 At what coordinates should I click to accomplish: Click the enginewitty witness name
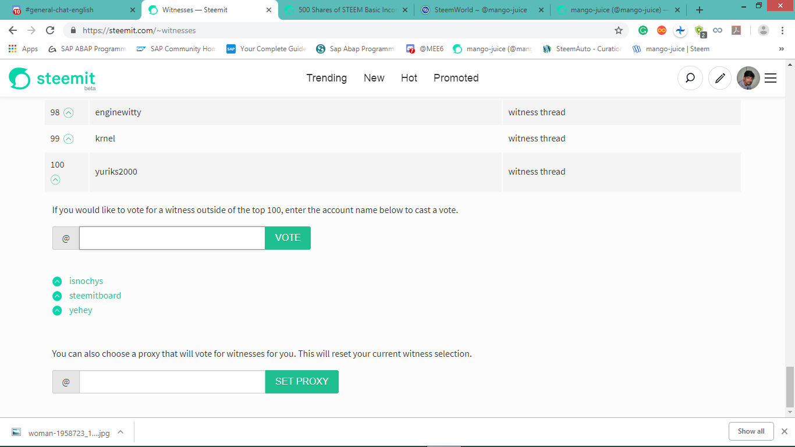click(118, 112)
